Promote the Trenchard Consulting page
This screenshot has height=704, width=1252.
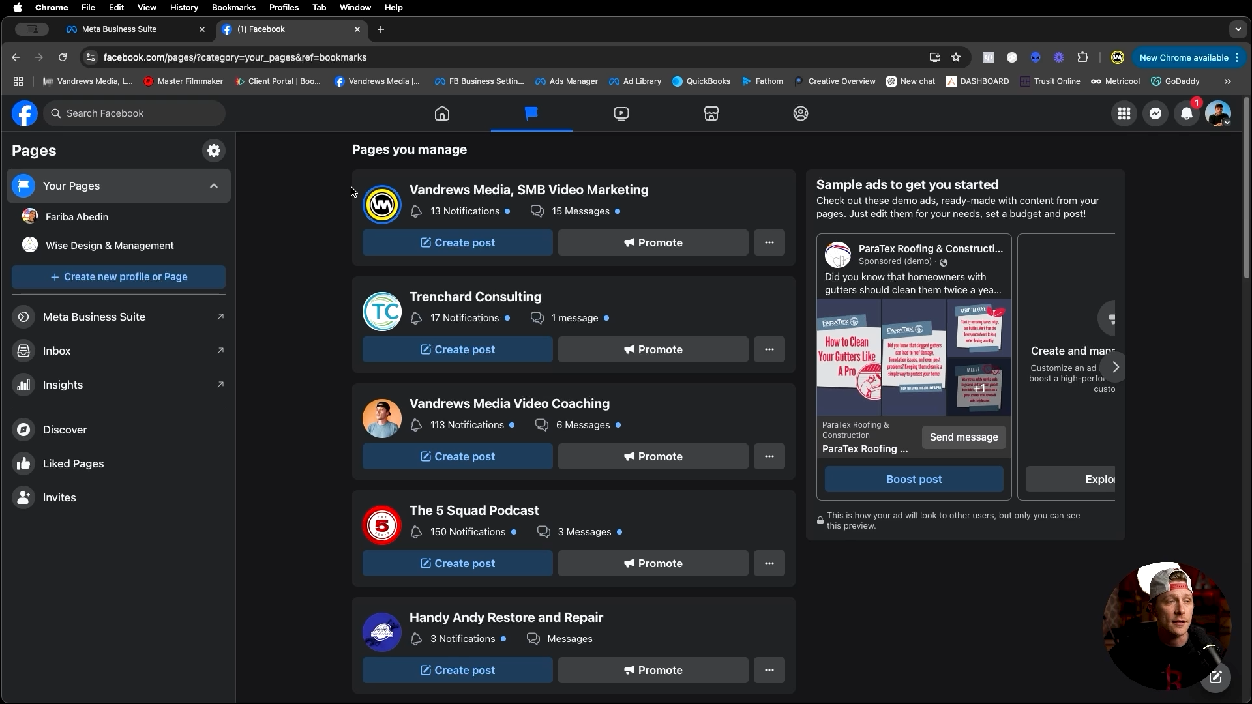[x=653, y=349]
